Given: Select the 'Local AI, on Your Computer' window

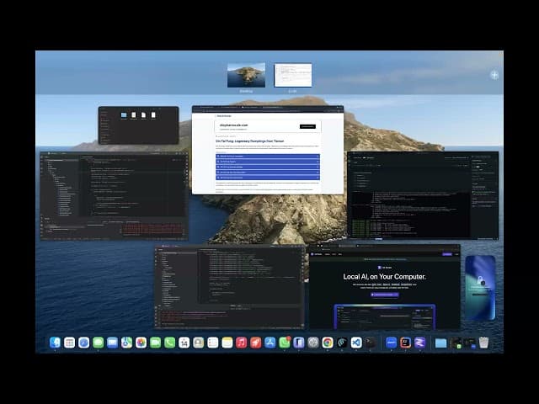Looking at the screenshot, I should coord(384,286).
